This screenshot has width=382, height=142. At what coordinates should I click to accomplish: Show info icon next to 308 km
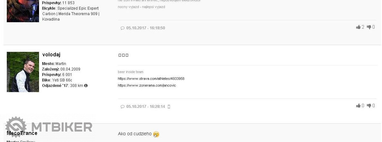pyautogui.click(x=86, y=86)
